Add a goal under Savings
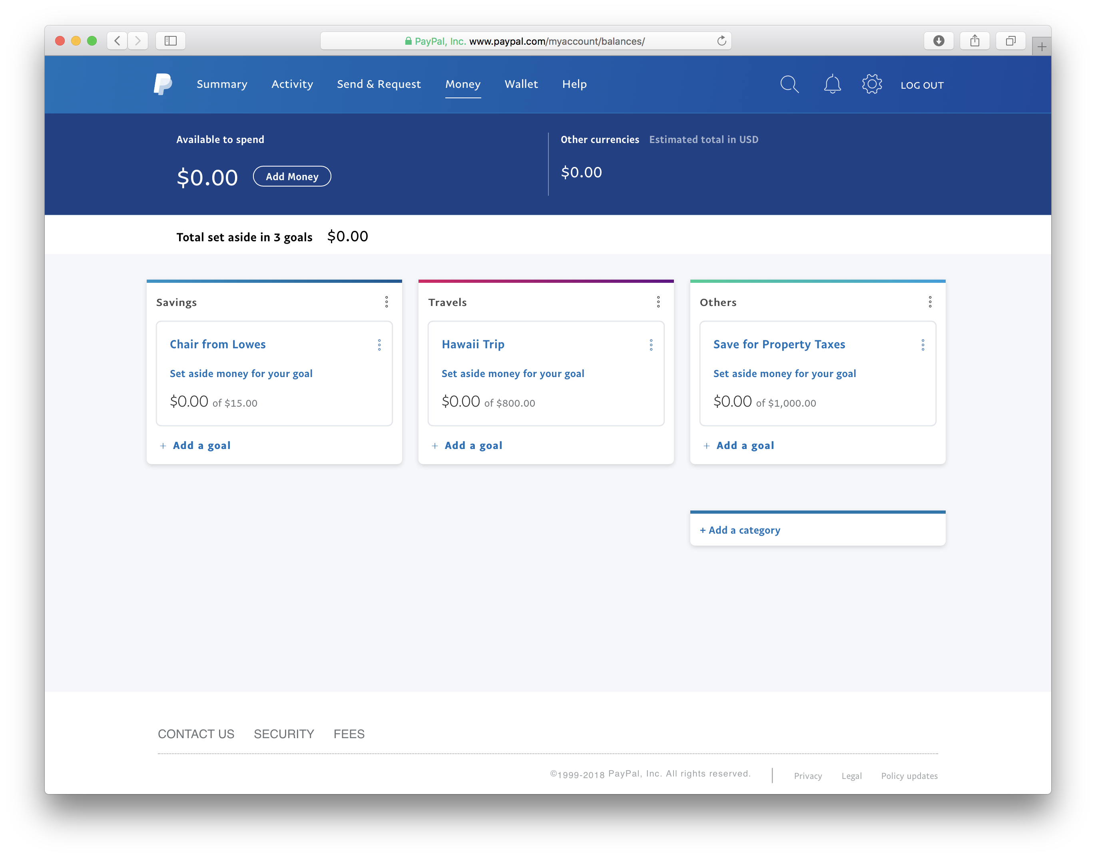This screenshot has height=858, width=1096. click(195, 446)
